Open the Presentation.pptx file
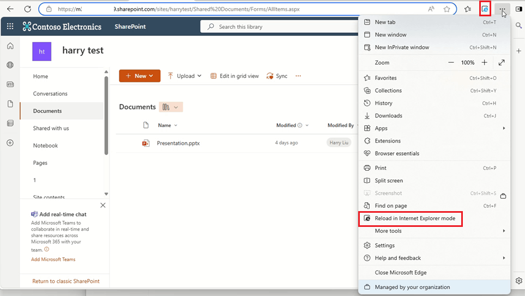This screenshot has width=525, height=296. coord(178,143)
